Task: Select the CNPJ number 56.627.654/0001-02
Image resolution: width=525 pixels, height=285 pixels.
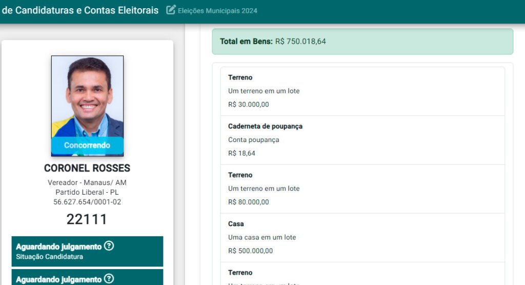Action: click(87, 202)
